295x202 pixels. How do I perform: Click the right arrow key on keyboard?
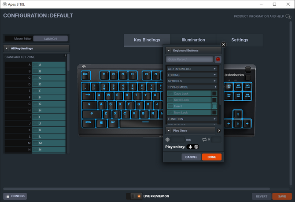pyautogui.click(x=247, y=124)
